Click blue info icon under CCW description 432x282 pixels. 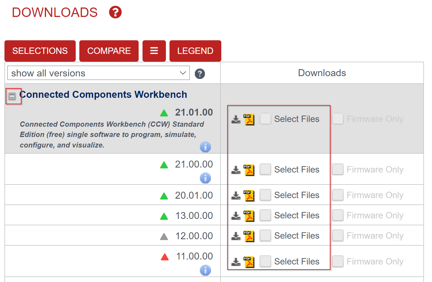tap(205, 147)
